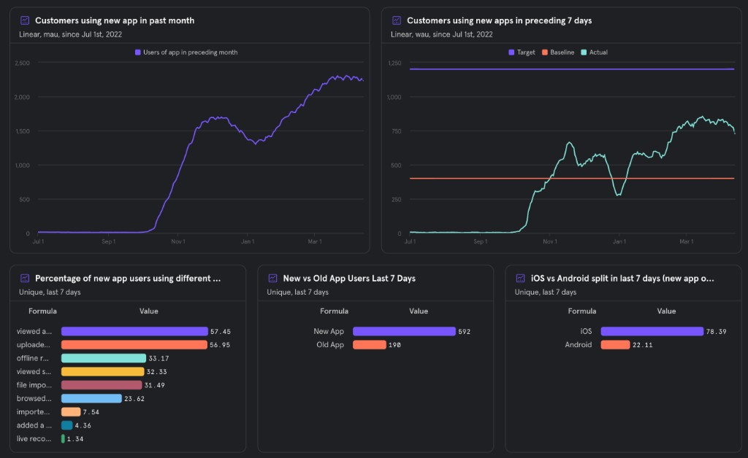Click the 'Old App' row label
Viewport: 748px width, 458px height.
tap(330, 345)
